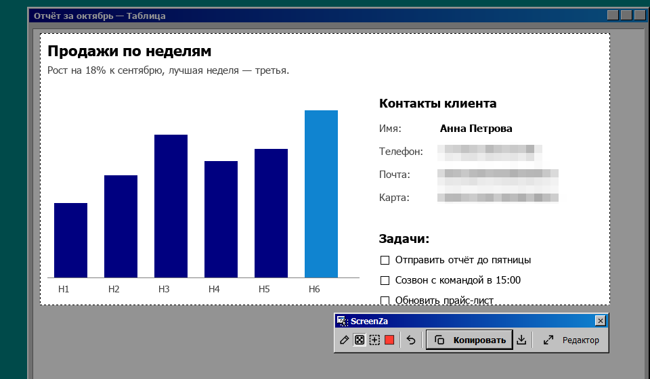Image resolution: width=650 pixels, height=379 pixels.
Task: Click the blurred email value
Action: point(498,177)
